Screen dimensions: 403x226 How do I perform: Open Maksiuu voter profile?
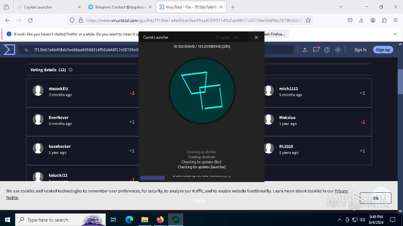pyautogui.click(x=287, y=117)
